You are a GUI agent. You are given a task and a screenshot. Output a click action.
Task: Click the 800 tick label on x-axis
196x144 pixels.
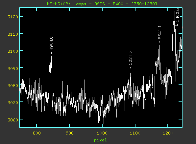click(x=37, y=133)
